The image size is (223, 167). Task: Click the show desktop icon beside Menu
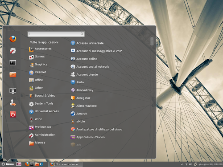(x=19, y=164)
